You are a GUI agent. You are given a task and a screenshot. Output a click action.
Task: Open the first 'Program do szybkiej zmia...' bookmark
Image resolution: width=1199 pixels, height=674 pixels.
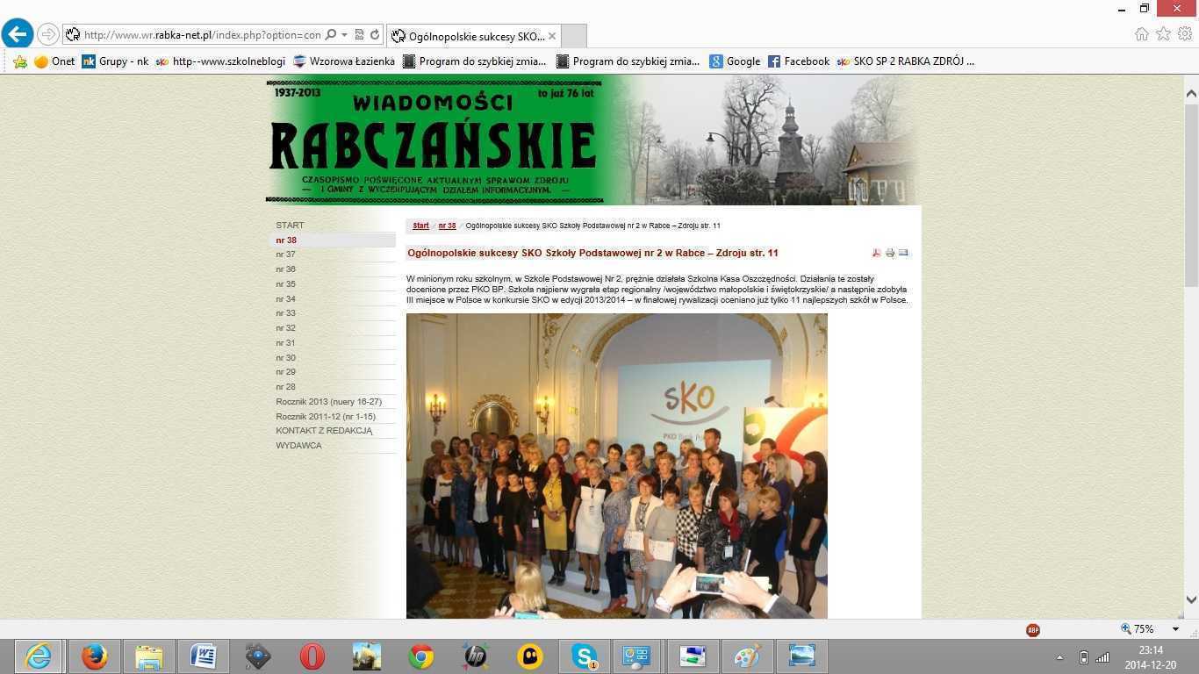click(474, 61)
